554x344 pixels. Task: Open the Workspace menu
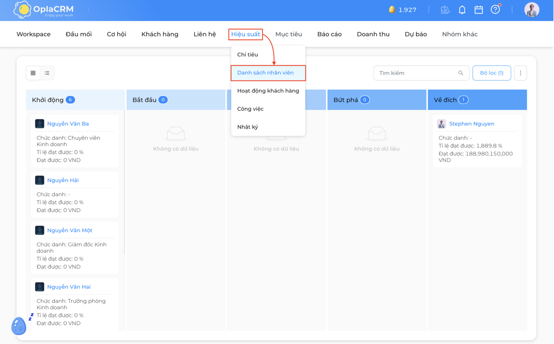tap(33, 34)
